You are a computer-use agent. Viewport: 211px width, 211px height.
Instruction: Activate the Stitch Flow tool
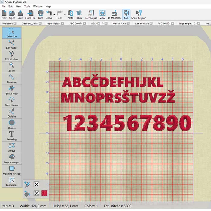click(x=12, y=90)
